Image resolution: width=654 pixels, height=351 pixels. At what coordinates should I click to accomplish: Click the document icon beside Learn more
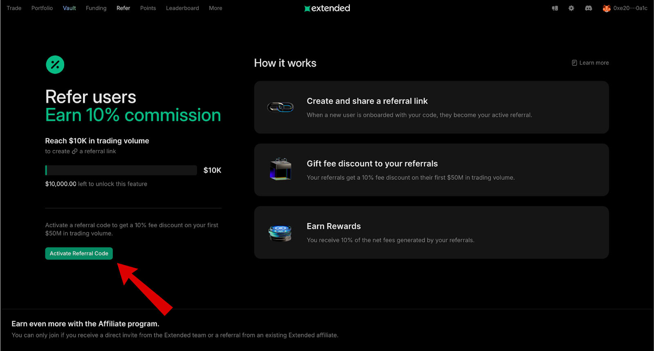(574, 63)
